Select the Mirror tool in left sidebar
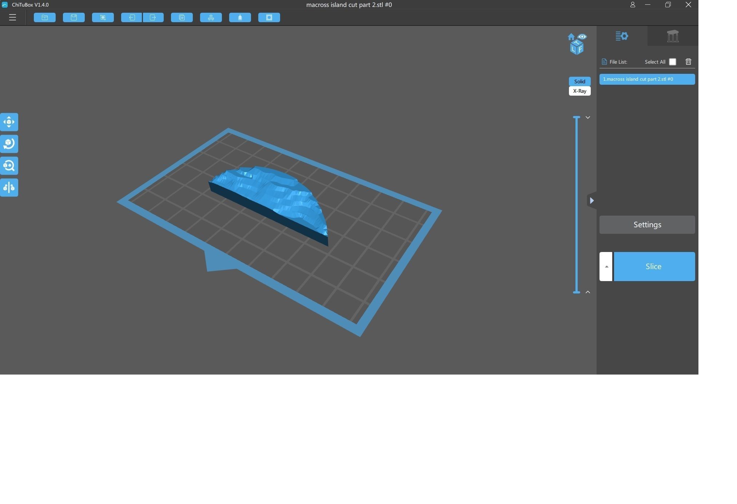Image resolution: width=737 pixels, height=504 pixels. coord(9,188)
